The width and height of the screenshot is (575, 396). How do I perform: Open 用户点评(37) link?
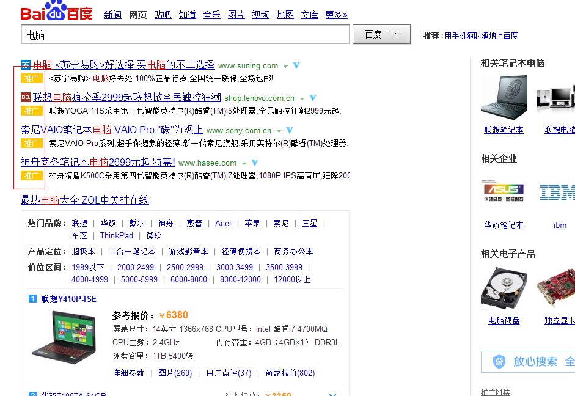(229, 373)
